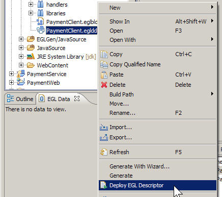Select the PaymentWeb project label
This screenshot has height=197, width=222.
[43, 83]
